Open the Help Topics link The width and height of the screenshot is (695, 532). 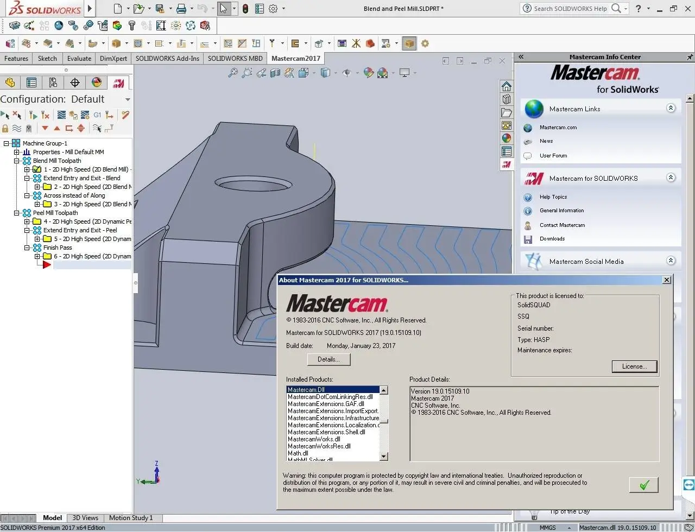553,197
